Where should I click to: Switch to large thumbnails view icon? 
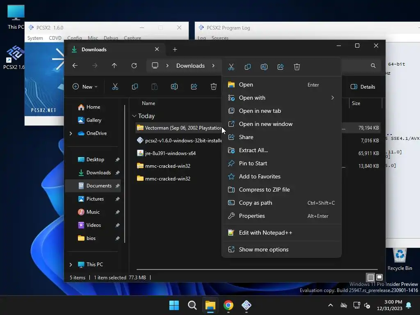(x=379, y=277)
